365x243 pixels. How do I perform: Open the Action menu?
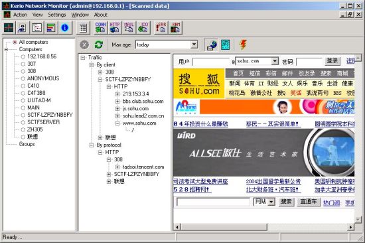click(21, 15)
